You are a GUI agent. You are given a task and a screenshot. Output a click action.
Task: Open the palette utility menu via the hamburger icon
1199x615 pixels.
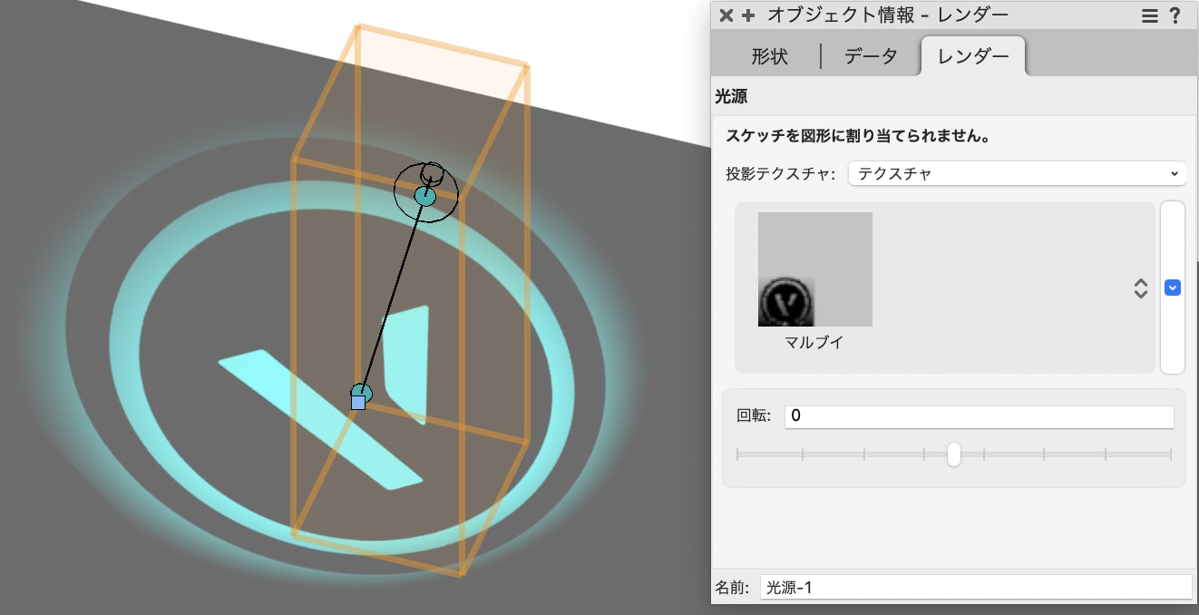[x=1149, y=15]
